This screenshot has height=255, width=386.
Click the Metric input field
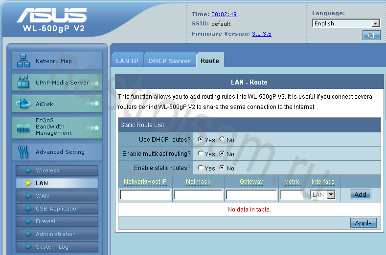pyautogui.click(x=292, y=194)
